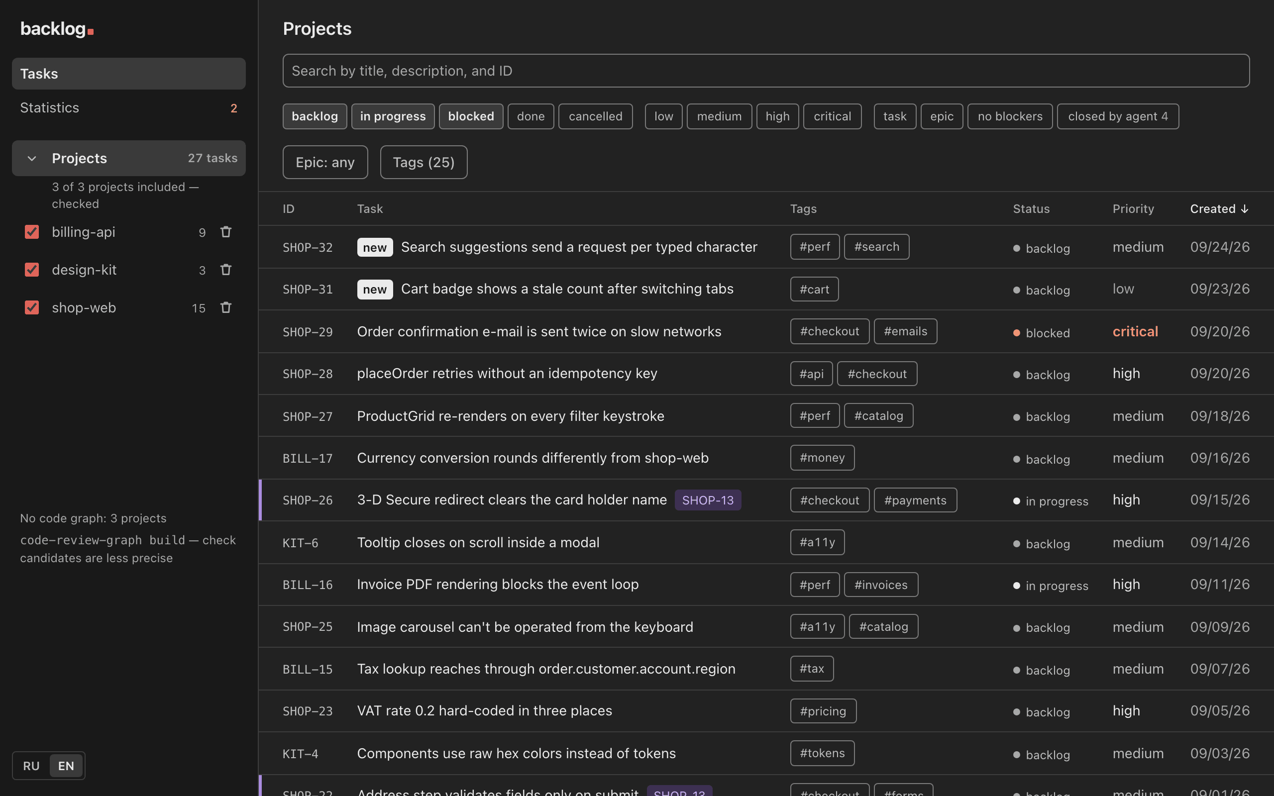Viewport: 1274px width, 796px height.
Task: Click #pricing tag on SHOP-23
Action: coord(823,711)
